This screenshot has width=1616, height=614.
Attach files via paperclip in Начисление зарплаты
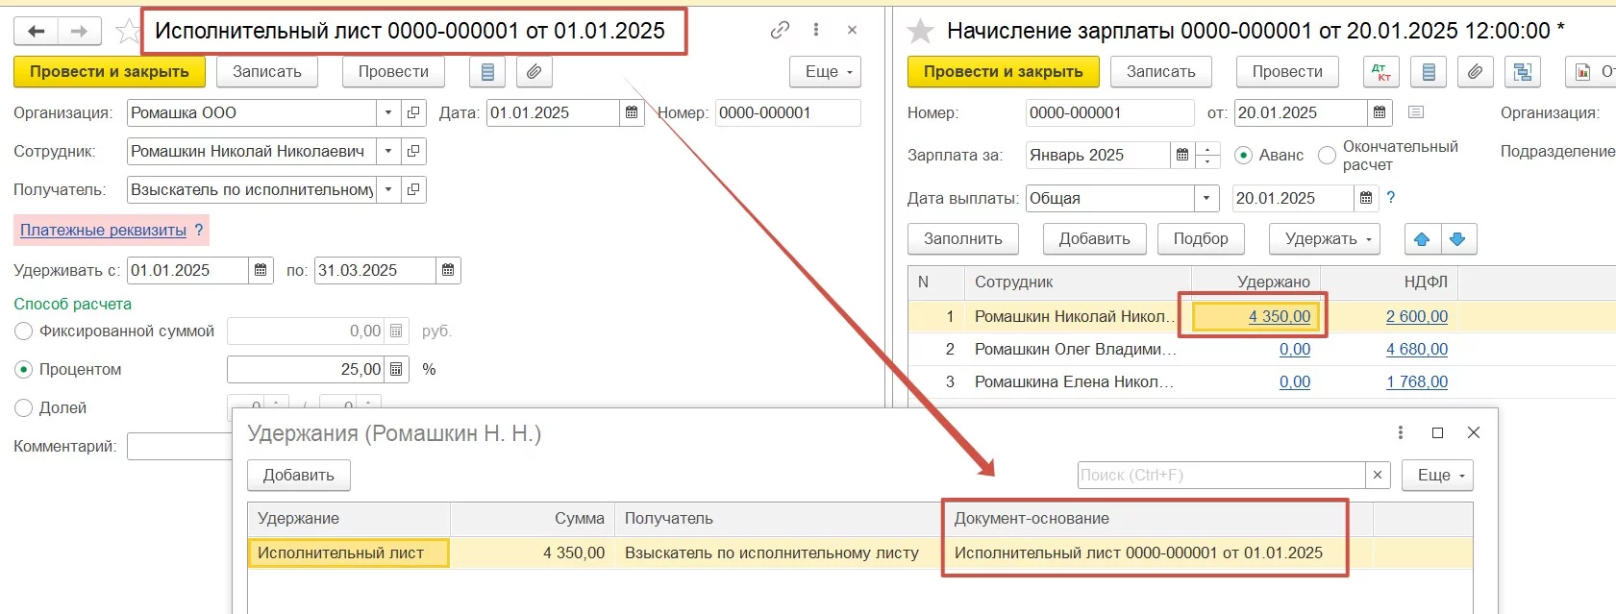[1475, 72]
